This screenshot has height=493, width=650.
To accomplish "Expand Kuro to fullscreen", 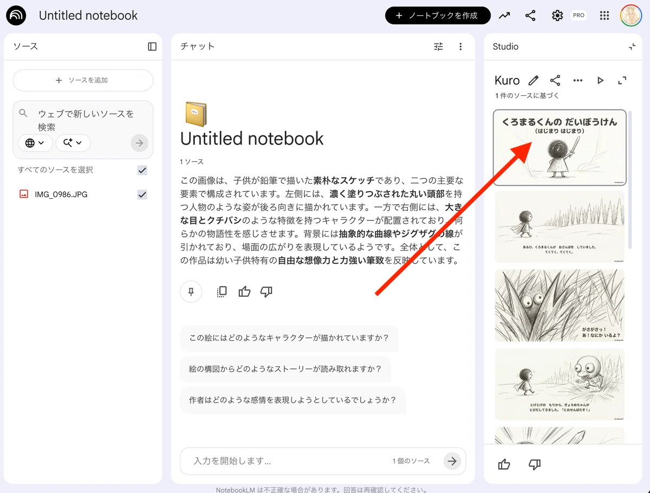I will (622, 80).
